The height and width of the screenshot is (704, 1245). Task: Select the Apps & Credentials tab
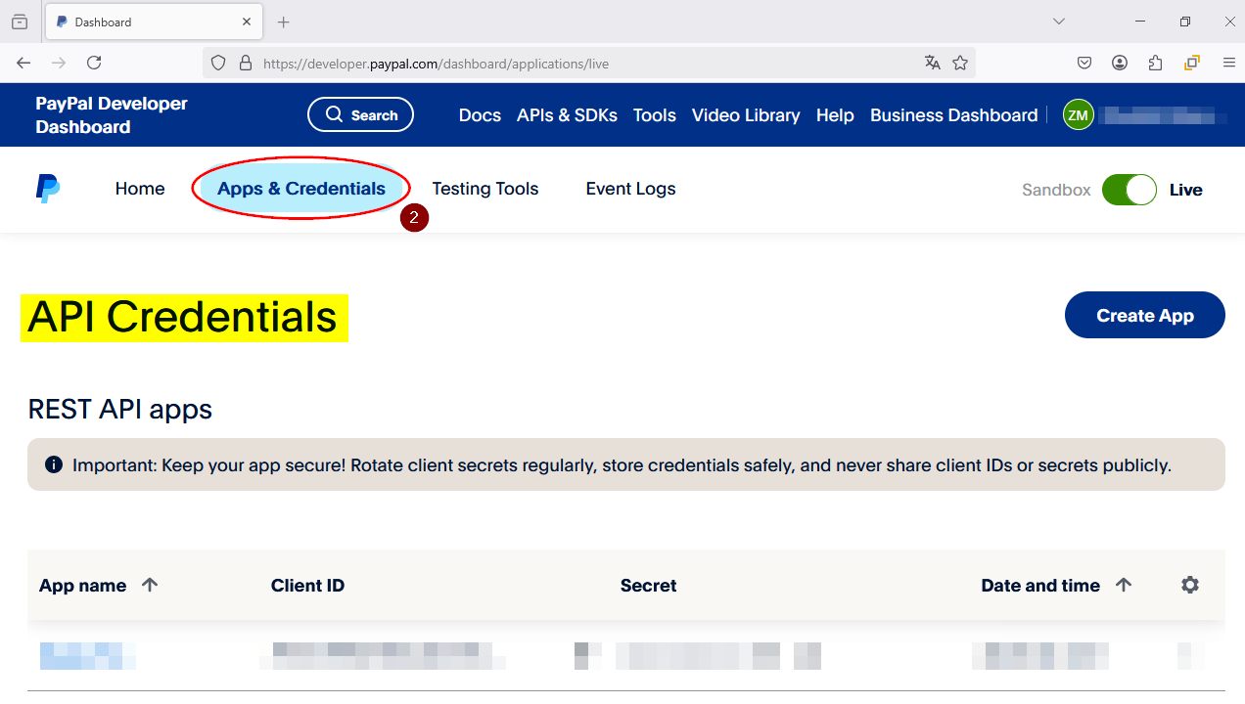301,189
